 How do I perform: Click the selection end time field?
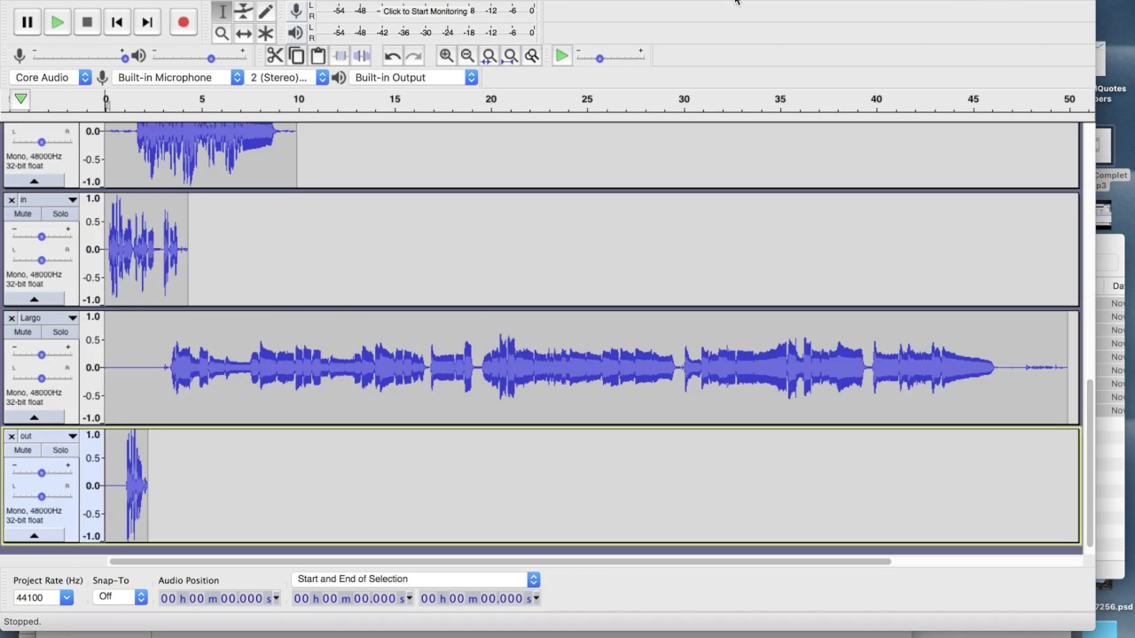pyautogui.click(x=480, y=598)
